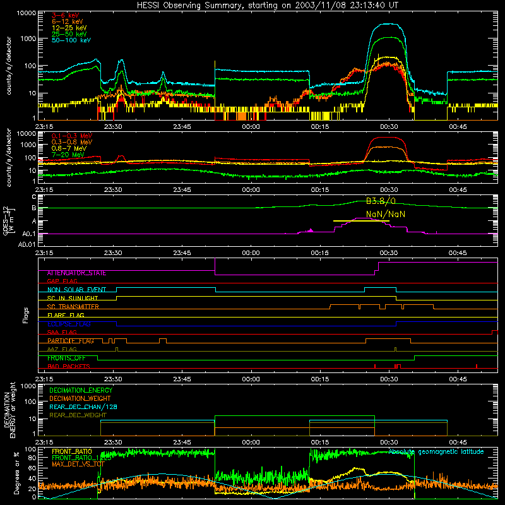Click the '00:45' time label under the decimation panel
The width and height of the screenshot is (505, 505).
(458, 443)
